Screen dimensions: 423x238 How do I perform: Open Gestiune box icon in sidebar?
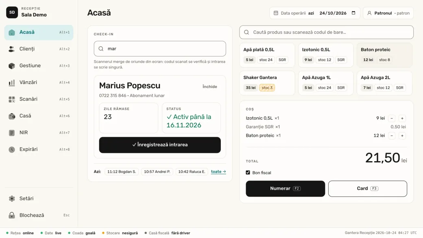point(12,66)
